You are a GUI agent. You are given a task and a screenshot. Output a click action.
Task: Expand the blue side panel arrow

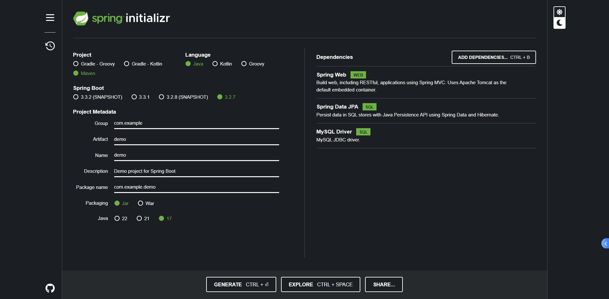(605, 243)
